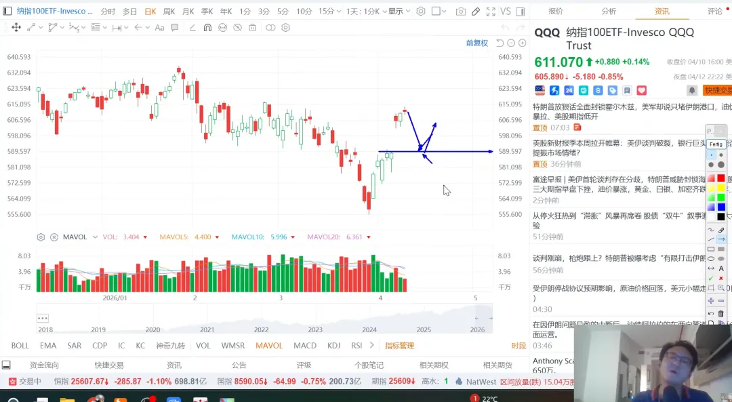Open the 分析 analysis tab
732x402 pixels.
pyautogui.click(x=609, y=12)
